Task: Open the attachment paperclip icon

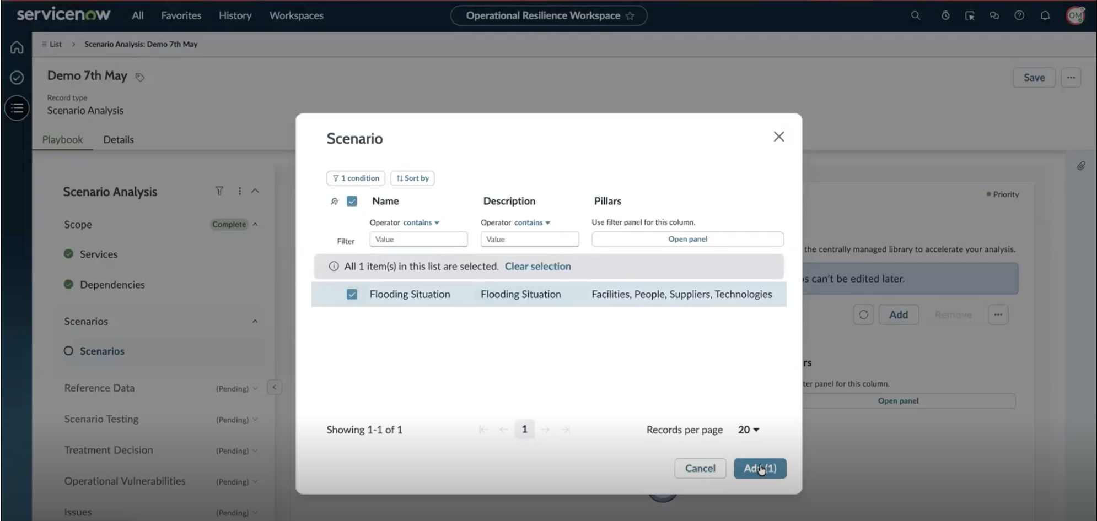Action: click(x=1081, y=165)
